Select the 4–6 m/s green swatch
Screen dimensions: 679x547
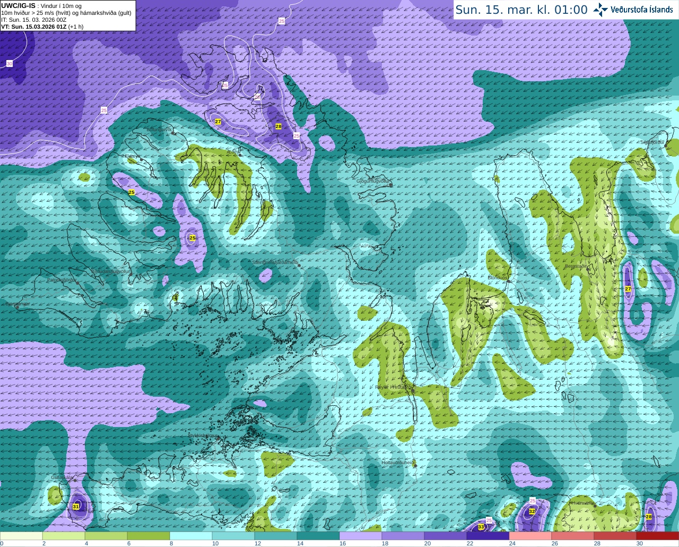106,536
